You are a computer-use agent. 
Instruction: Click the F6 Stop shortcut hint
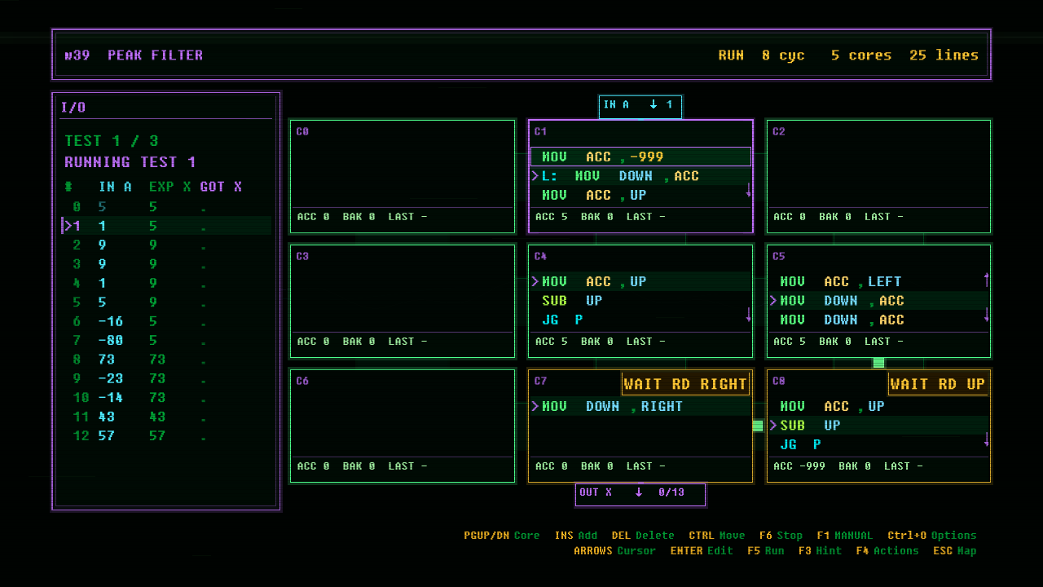pyautogui.click(x=781, y=536)
